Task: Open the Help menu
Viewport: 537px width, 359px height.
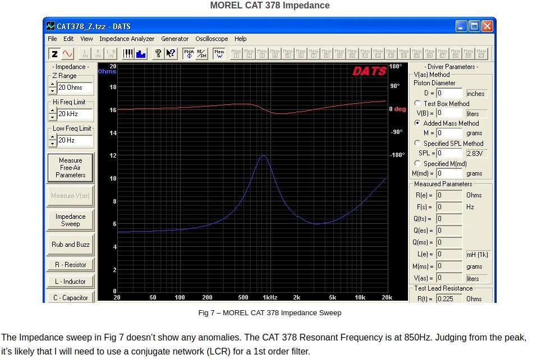Action: (x=240, y=39)
